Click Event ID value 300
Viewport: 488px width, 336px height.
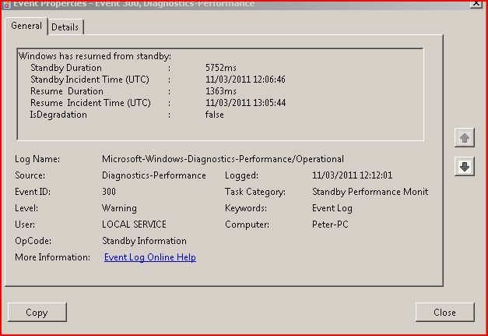point(109,192)
